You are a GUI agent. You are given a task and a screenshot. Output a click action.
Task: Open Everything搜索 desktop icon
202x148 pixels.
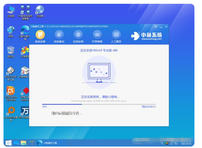(x=11, y=114)
